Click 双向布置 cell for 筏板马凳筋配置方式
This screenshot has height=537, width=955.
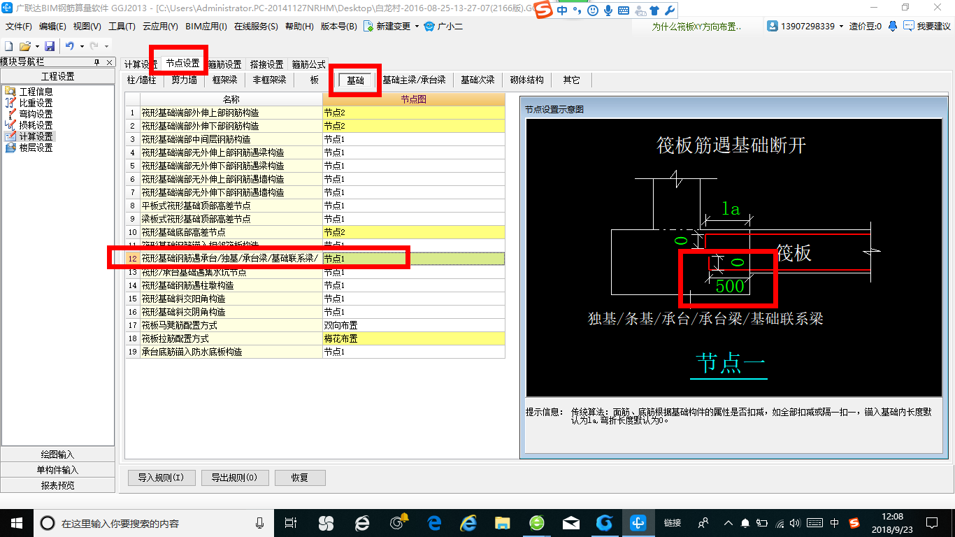tap(413, 325)
